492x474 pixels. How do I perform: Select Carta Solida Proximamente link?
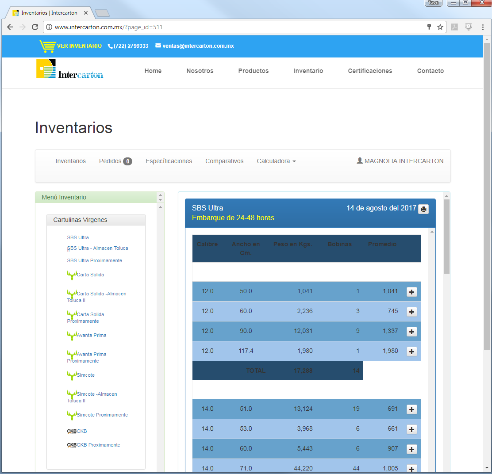tap(85, 317)
